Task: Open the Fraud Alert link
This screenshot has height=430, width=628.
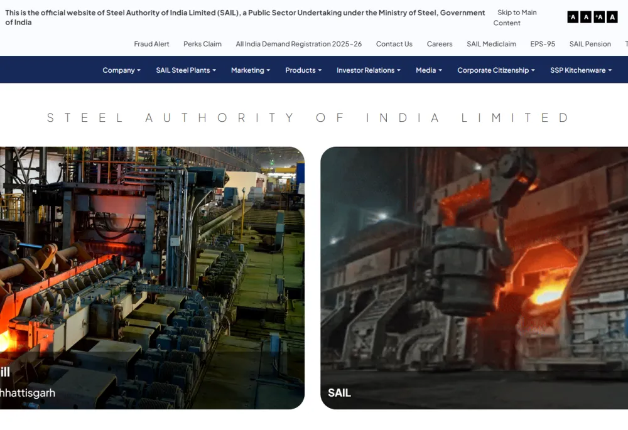Action: pyautogui.click(x=151, y=44)
